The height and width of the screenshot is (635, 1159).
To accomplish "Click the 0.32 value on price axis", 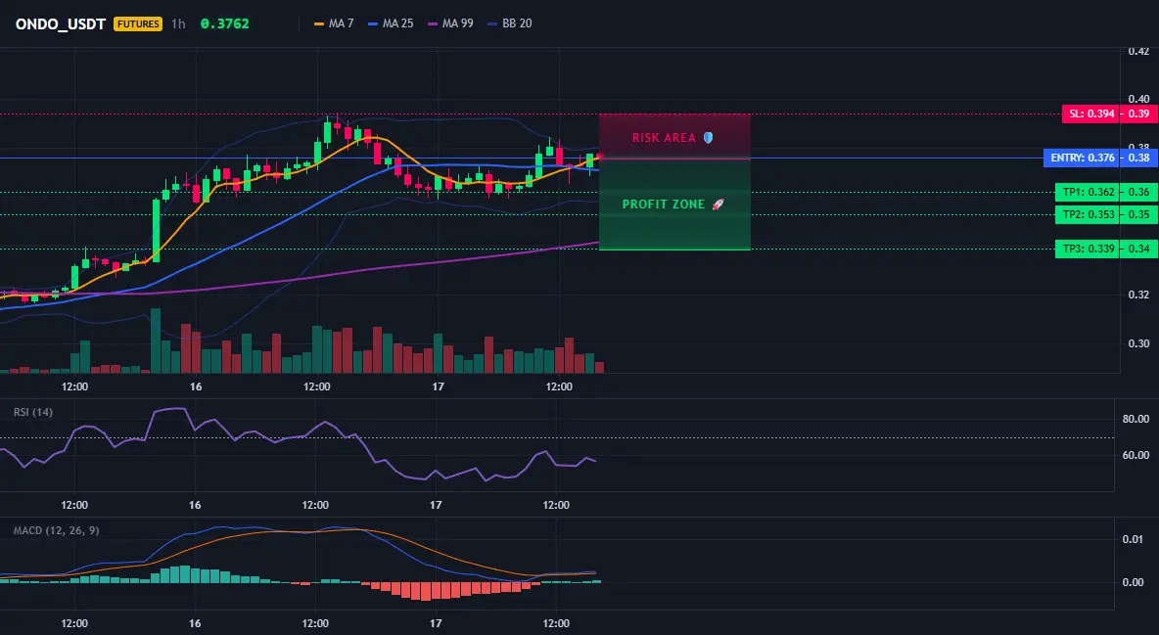I will (1138, 295).
